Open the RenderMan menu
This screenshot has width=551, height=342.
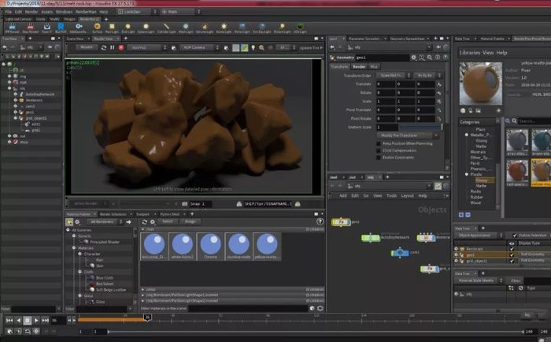[x=86, y=12]
